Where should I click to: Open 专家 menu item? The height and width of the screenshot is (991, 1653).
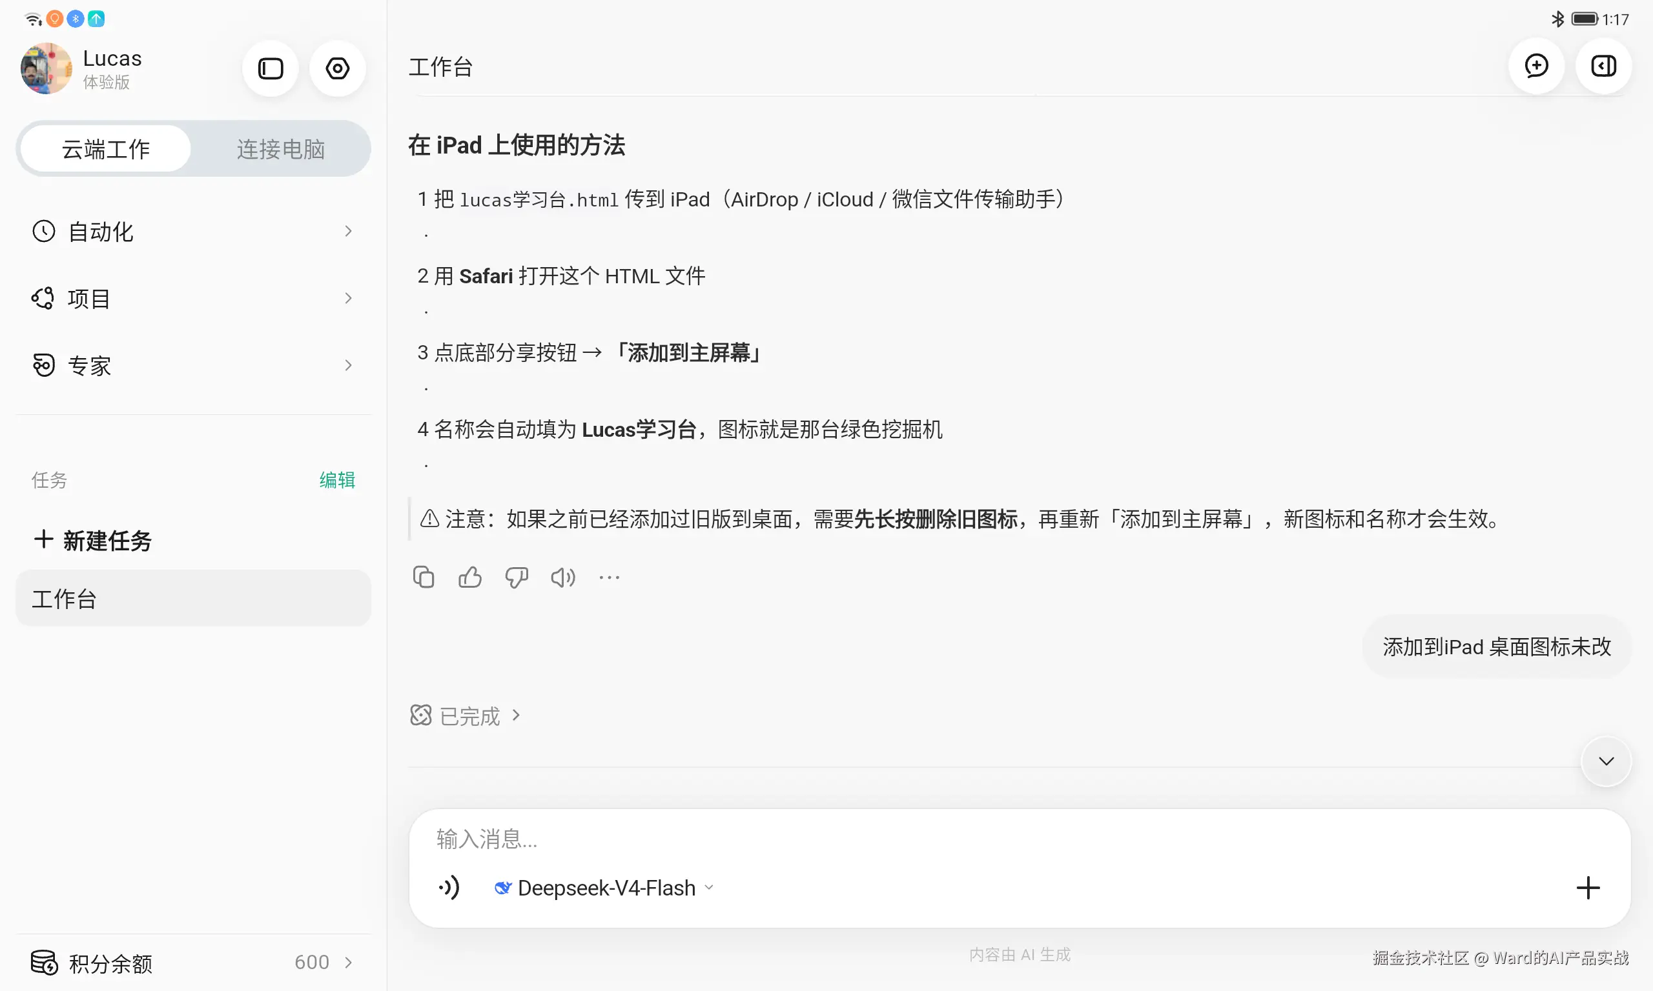click(193, 365)
